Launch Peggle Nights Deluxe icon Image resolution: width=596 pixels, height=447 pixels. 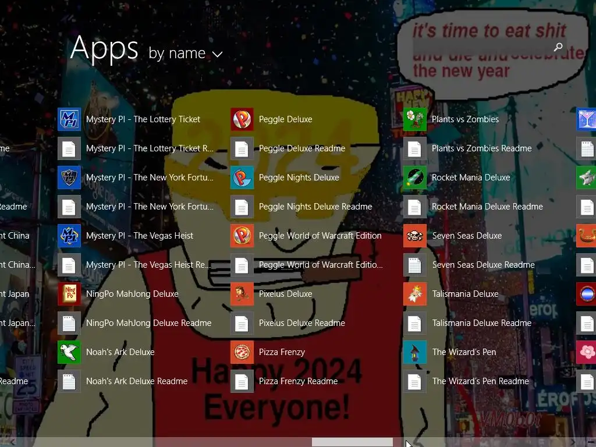click(242, 178)
